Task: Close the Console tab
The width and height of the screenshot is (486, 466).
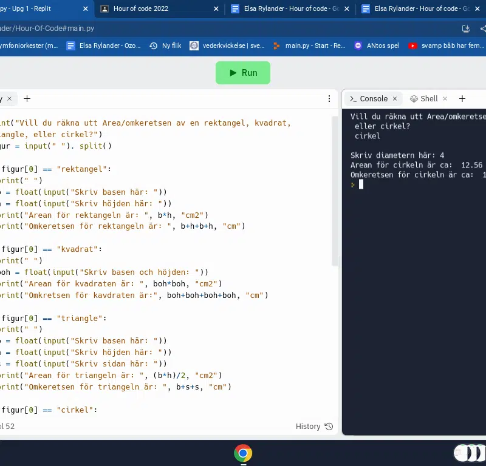Action: click(395, 99)
